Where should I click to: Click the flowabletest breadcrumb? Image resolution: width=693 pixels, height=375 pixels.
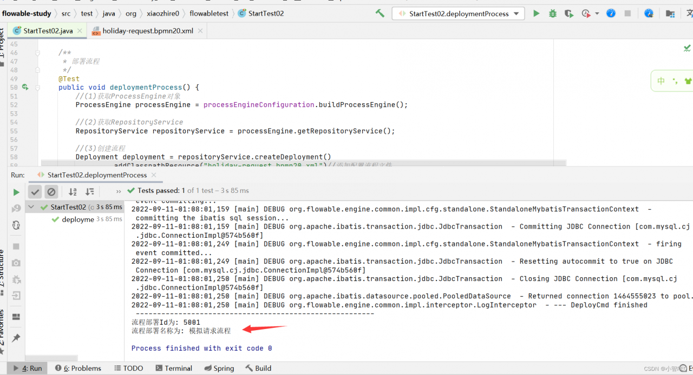coord(209,14)
